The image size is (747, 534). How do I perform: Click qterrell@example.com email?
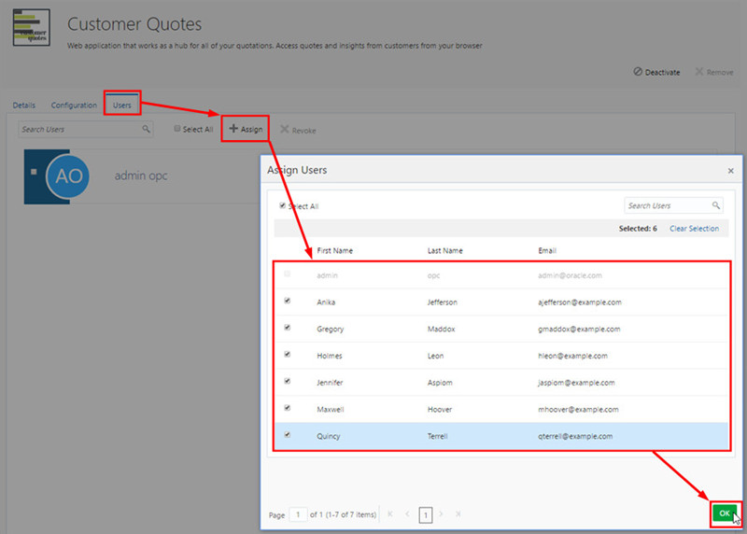575,436
